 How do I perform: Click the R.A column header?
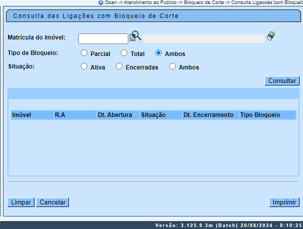tap(60, 115)
